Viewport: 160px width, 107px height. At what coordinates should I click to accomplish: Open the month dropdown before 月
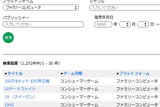pyautogui.click(x=125, y=24)
